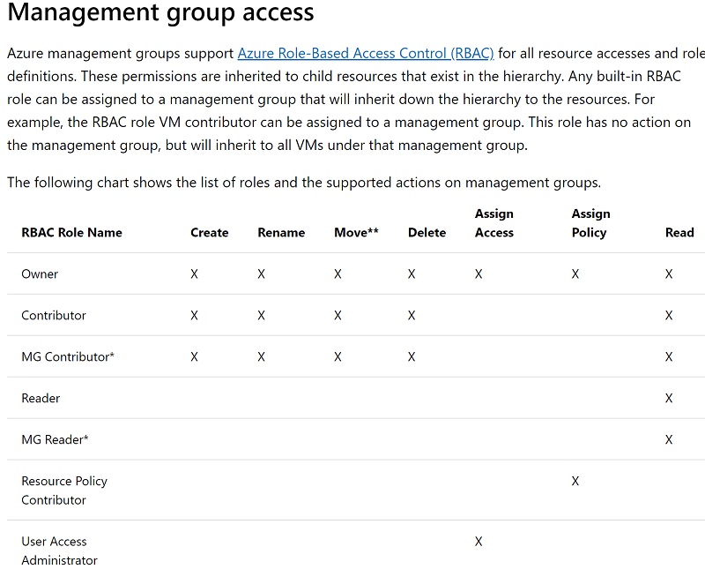Click the User Access Administrator row label
The image size is (705, 584).
click(x=59, y=550)
